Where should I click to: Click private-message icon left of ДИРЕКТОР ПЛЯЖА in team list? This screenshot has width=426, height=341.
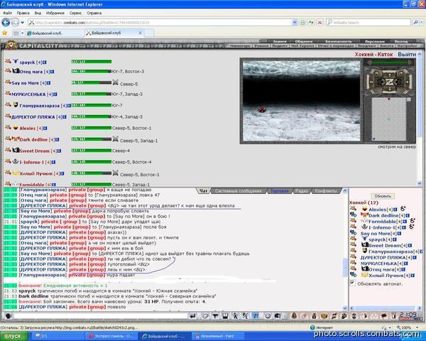click(8, 116)
